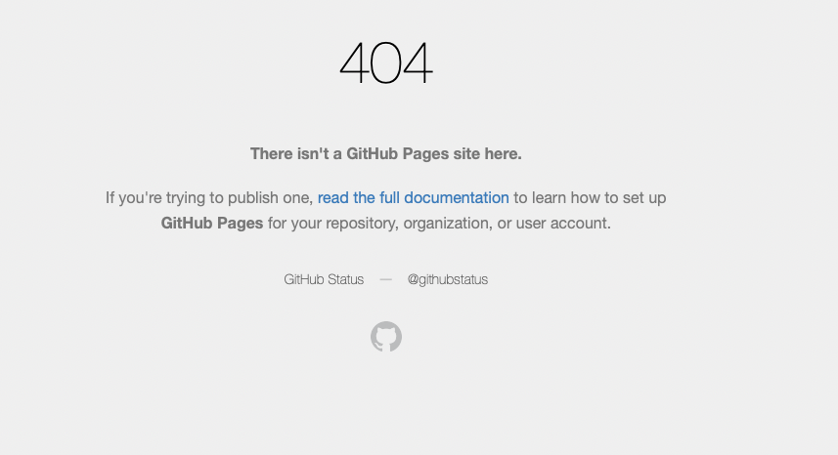The height and width of the screenshot is (455, 838).
Task: Click the first digit 4 of 404
Action: coord(354,62)
